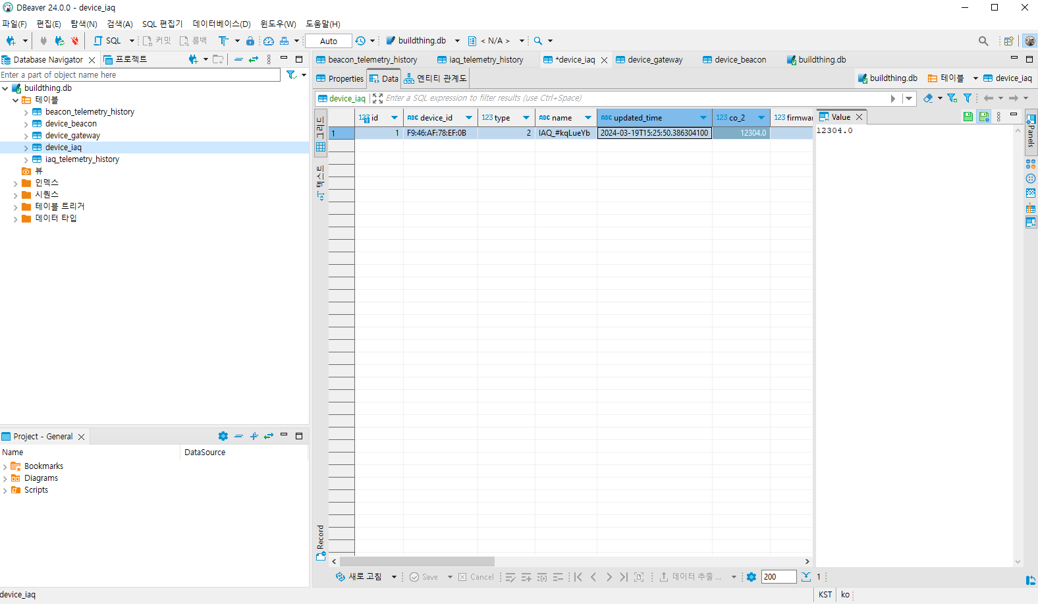Screen dimensions: 1038x604
Task: Jump to the last page of results
Action: [624, 577]
